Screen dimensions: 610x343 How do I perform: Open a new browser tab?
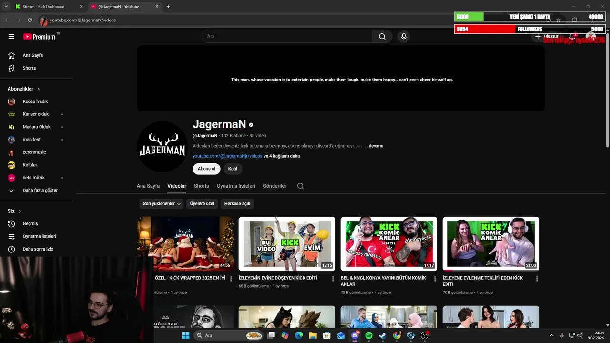tap(168, 7)
